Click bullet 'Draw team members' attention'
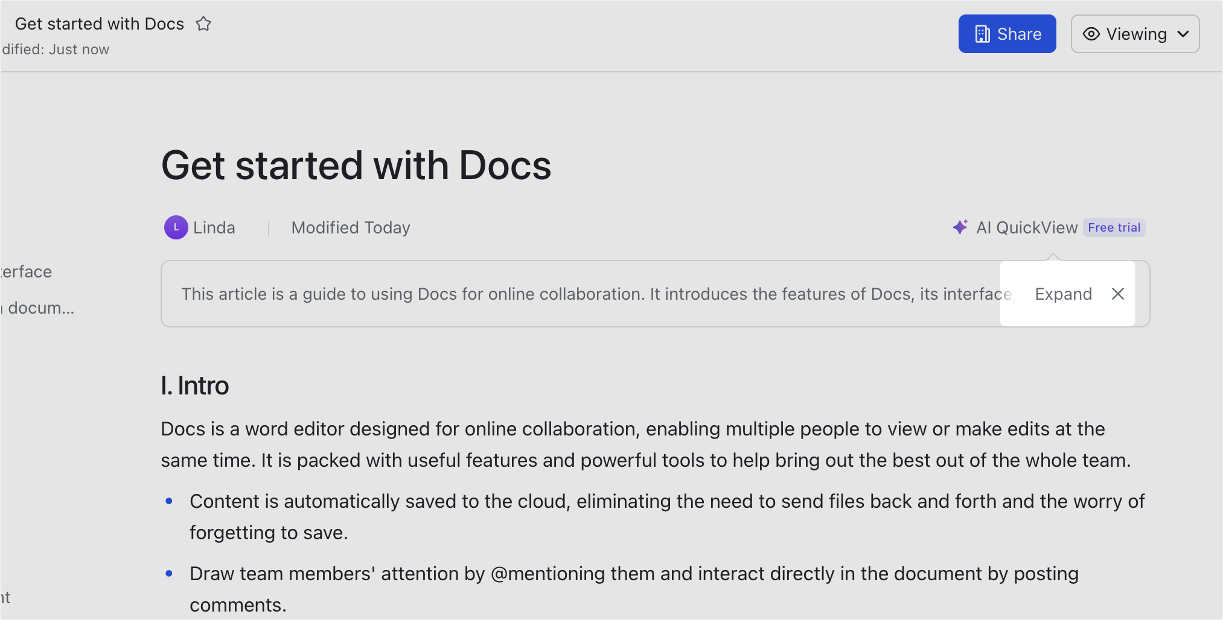The image size is (1223, 620). click(634, 589)
